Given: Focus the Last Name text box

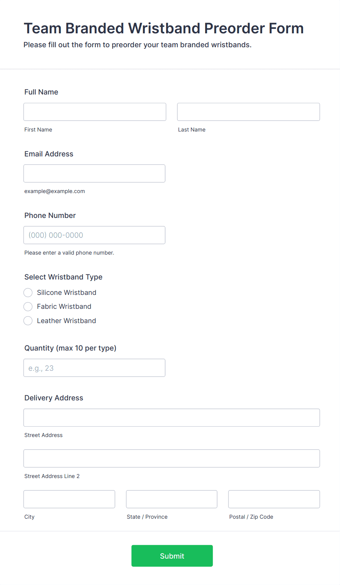Looking at the screenshot, I should point(248,112).
